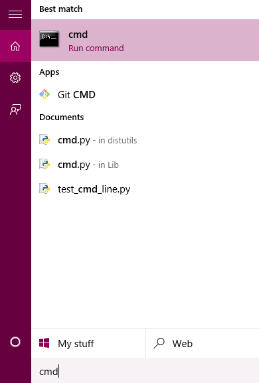Click the Git CMD colorful icon
Image resolution: width=259 pixels, height=383 pixels.
tap(44, 94)
